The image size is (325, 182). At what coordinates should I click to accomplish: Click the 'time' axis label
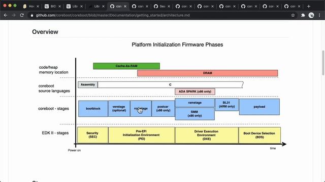pos(273,148)
